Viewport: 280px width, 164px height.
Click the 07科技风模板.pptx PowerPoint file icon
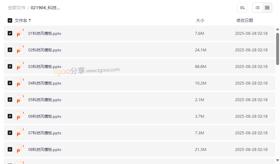tap(20, 133)
